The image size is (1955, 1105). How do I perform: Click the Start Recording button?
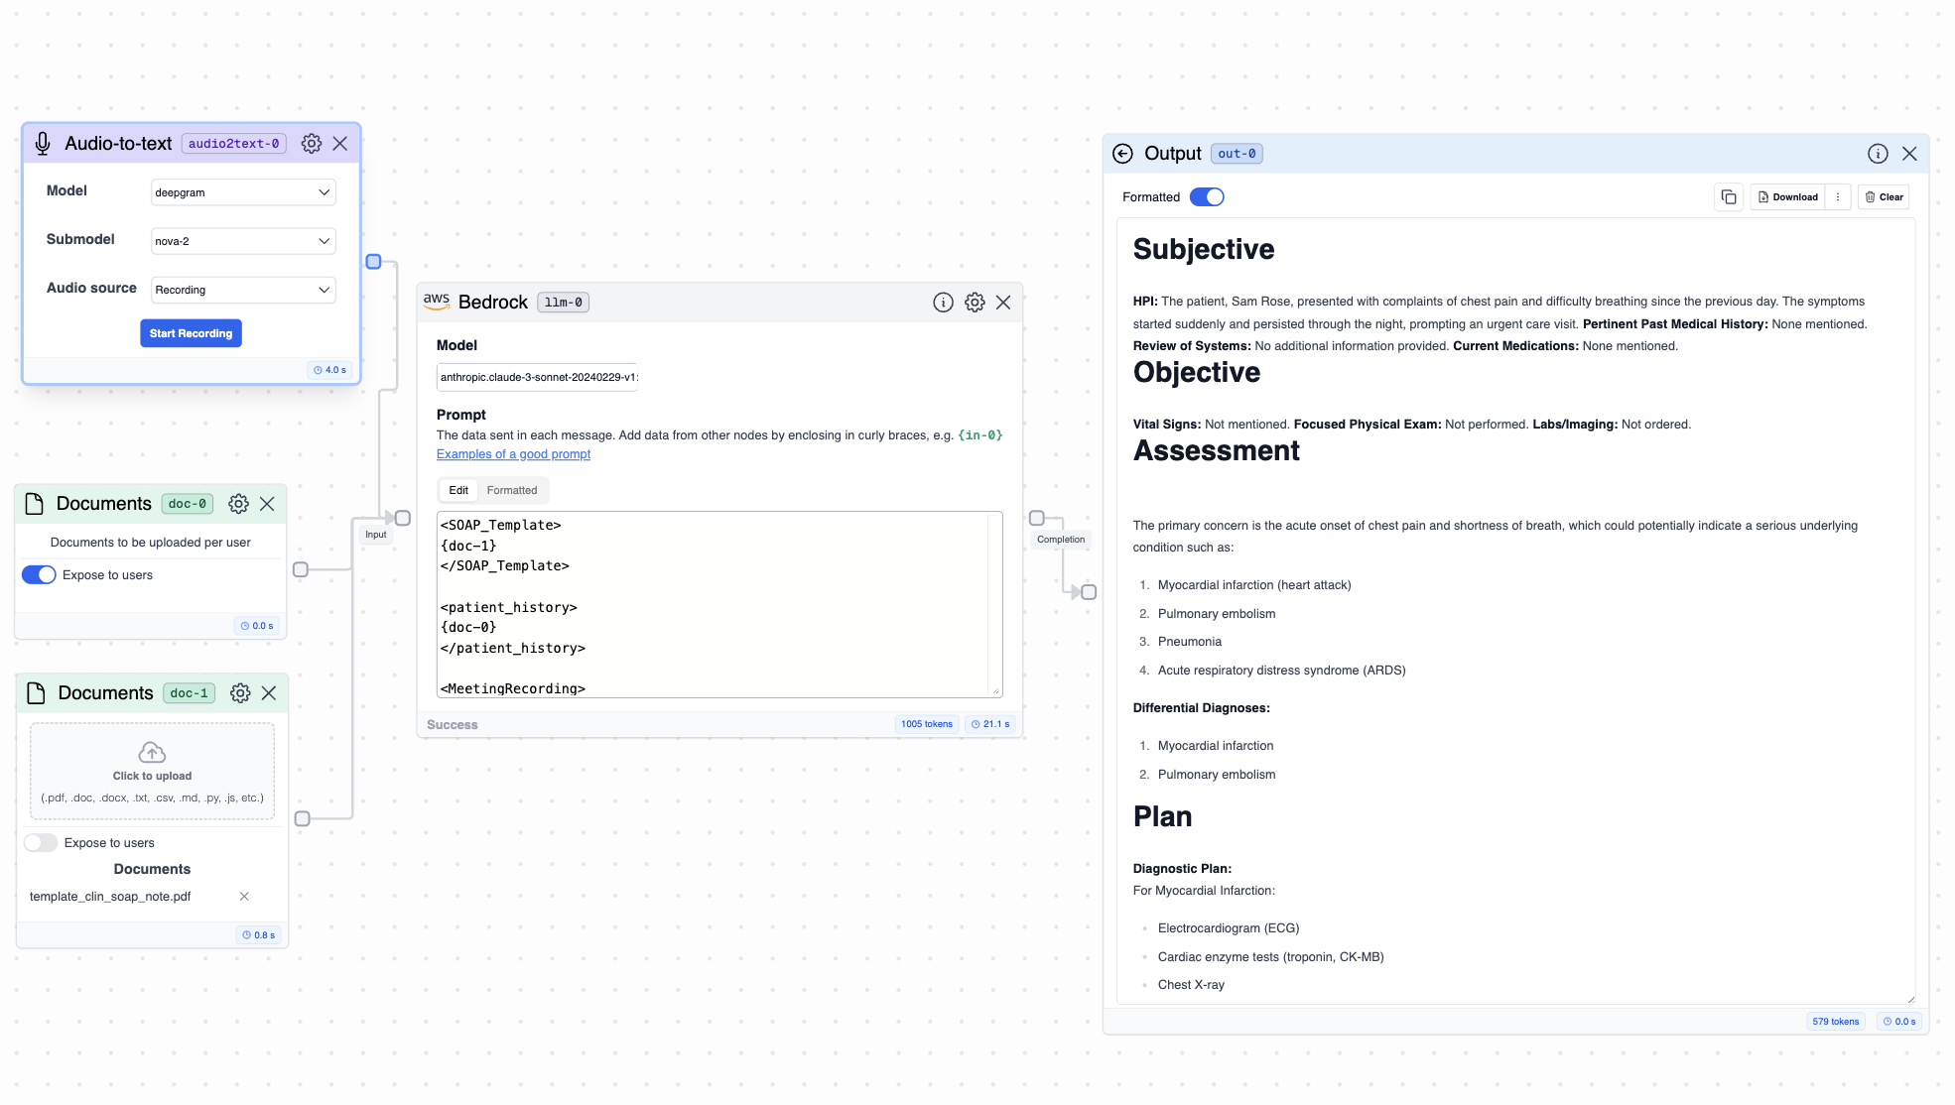(190, 333)
